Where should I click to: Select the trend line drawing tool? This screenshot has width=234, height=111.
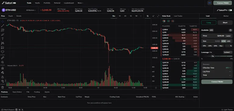[x=2, y=26]
